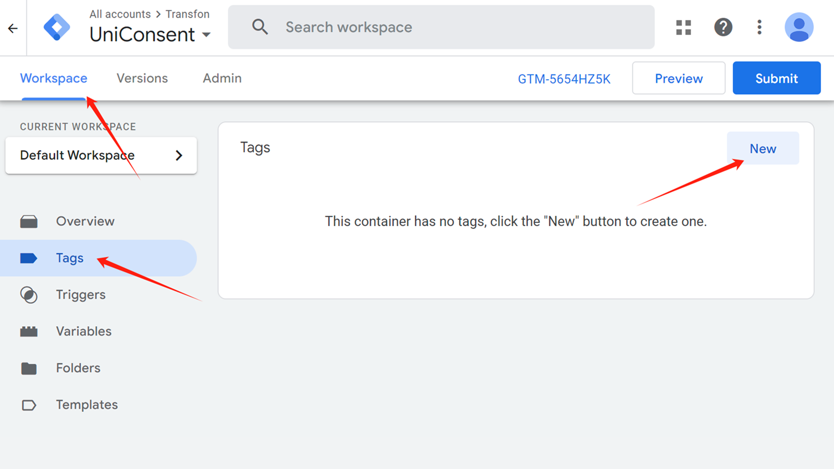This screenshot has height=469, width=834.
Task: Click the Transfon breadcrumb link
Action: point(188,14)
